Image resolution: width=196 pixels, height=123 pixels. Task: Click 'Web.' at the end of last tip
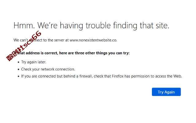[x=178, y=76]
